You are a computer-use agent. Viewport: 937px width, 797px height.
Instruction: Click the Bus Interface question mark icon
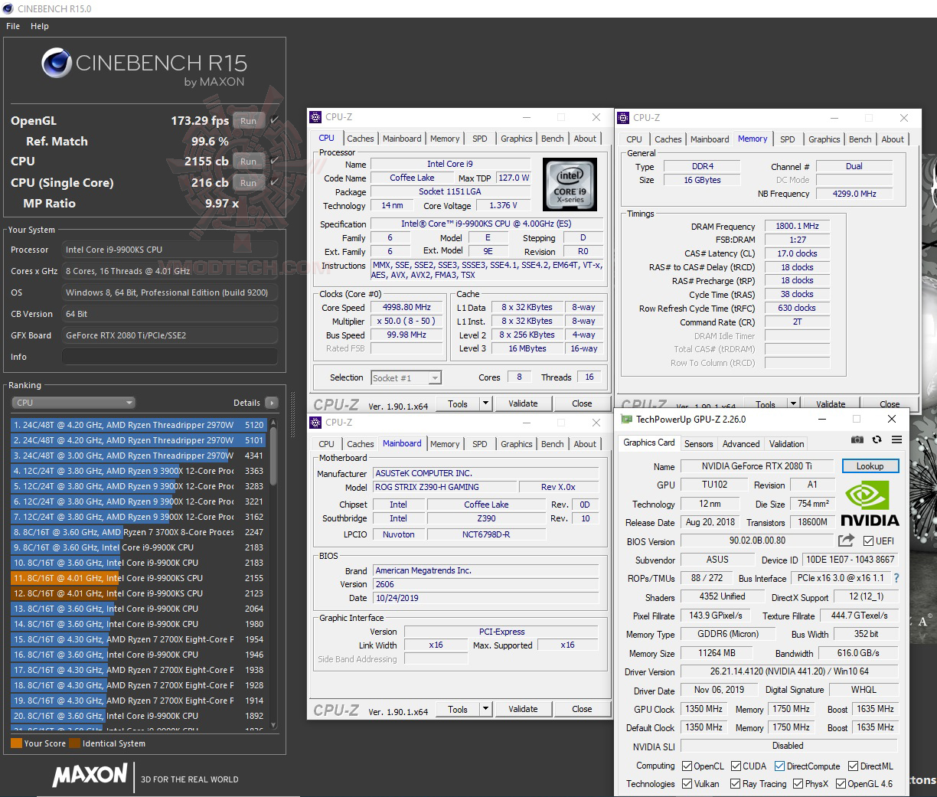pyautogui.click(x=896, y=578)
